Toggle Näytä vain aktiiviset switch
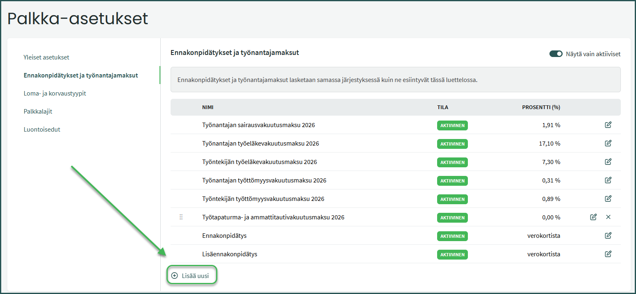636x294 pixels. point(556,54)
